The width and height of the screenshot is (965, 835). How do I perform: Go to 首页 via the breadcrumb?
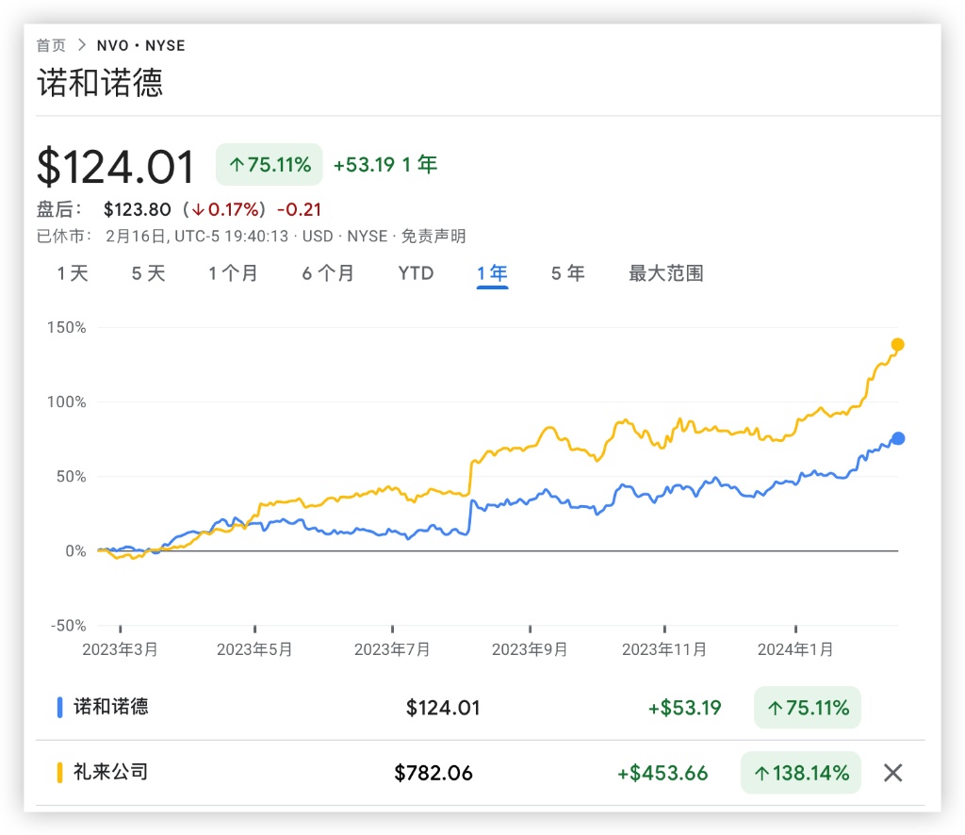tap(51, 45)
